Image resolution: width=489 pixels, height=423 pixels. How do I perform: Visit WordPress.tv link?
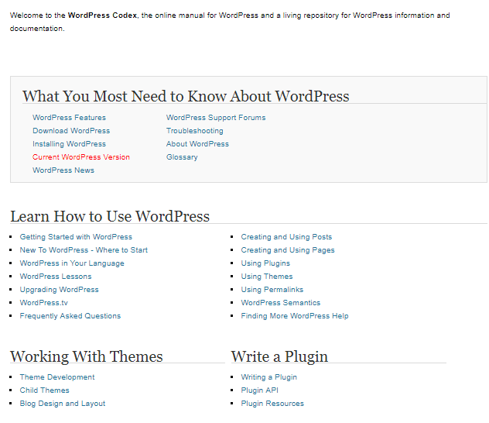point(43,302)
